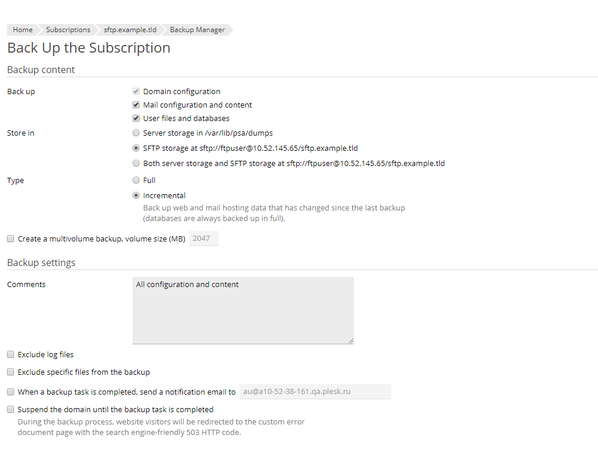Return to Backup Manager breadcrumb
Screen dimensions: 598x449
point(197,30)
